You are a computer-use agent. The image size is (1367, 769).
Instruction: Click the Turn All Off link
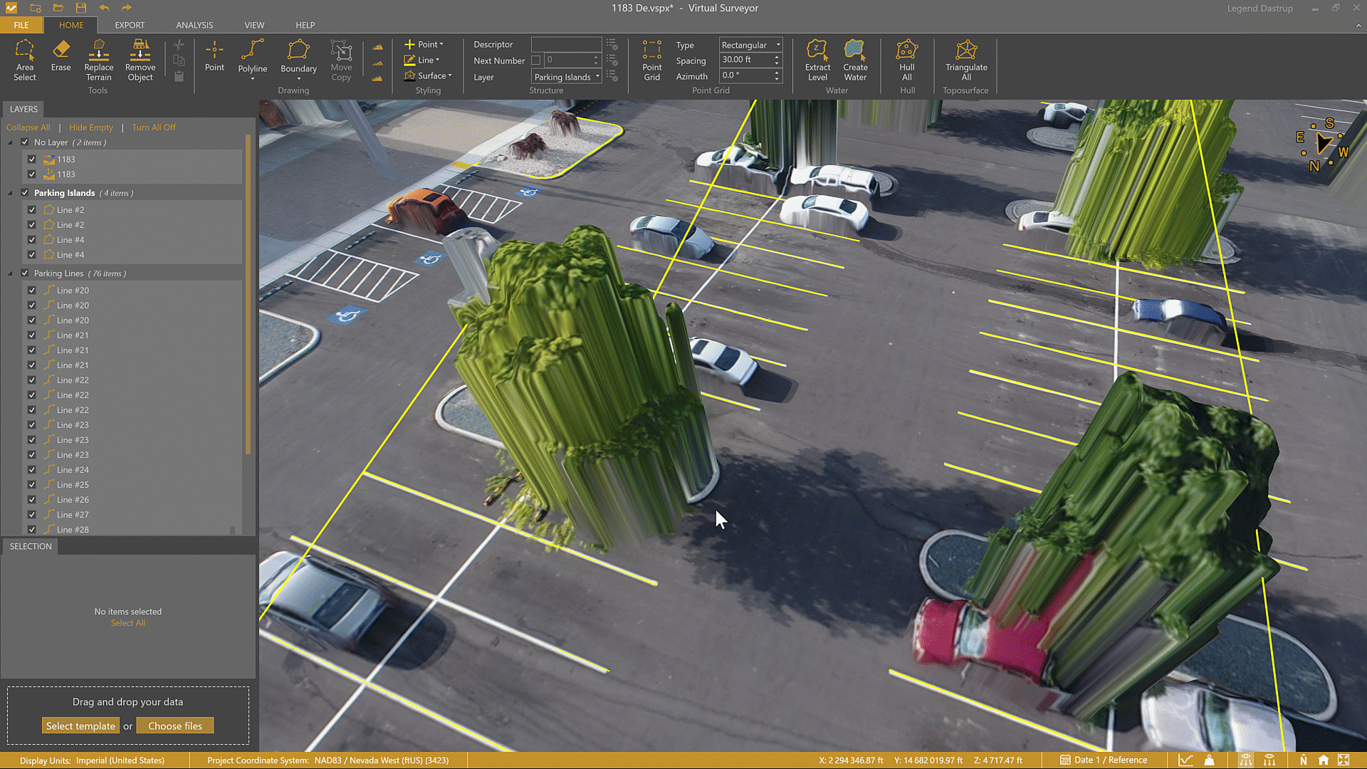(153, 127)
